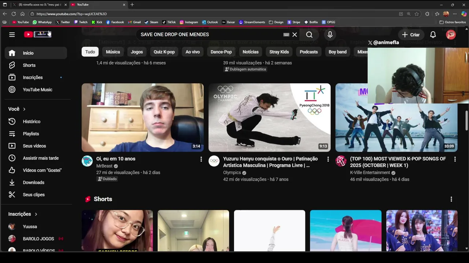Open the MrBeast channel name link

[104, 166]
